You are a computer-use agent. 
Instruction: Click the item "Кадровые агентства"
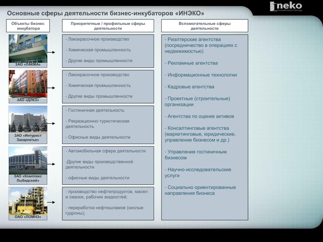190,87
